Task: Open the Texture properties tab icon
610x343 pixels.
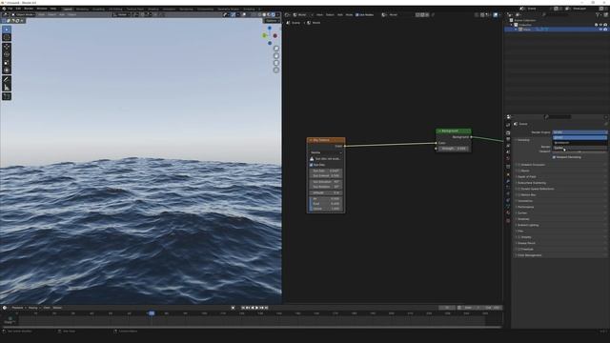Action: pos(508,220)
